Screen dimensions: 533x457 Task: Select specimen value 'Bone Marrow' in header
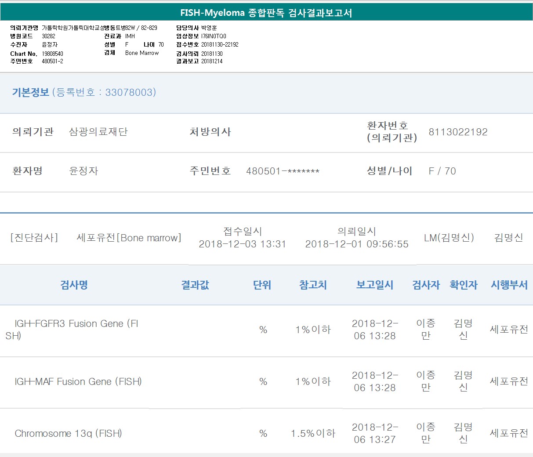click(x=142, y=53)
